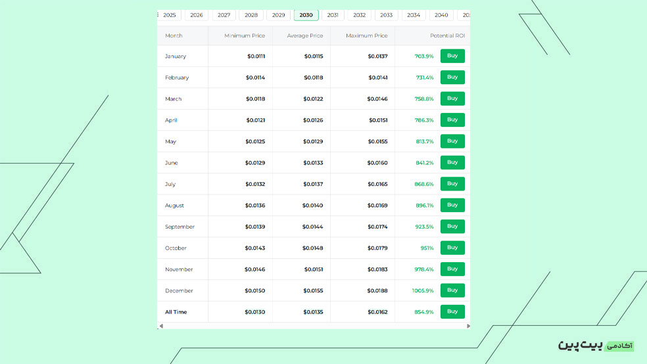The height and width of the screenshot is (364, 647).
Task: Click the scrollbar's right arrow
Action: click(468, 326)
